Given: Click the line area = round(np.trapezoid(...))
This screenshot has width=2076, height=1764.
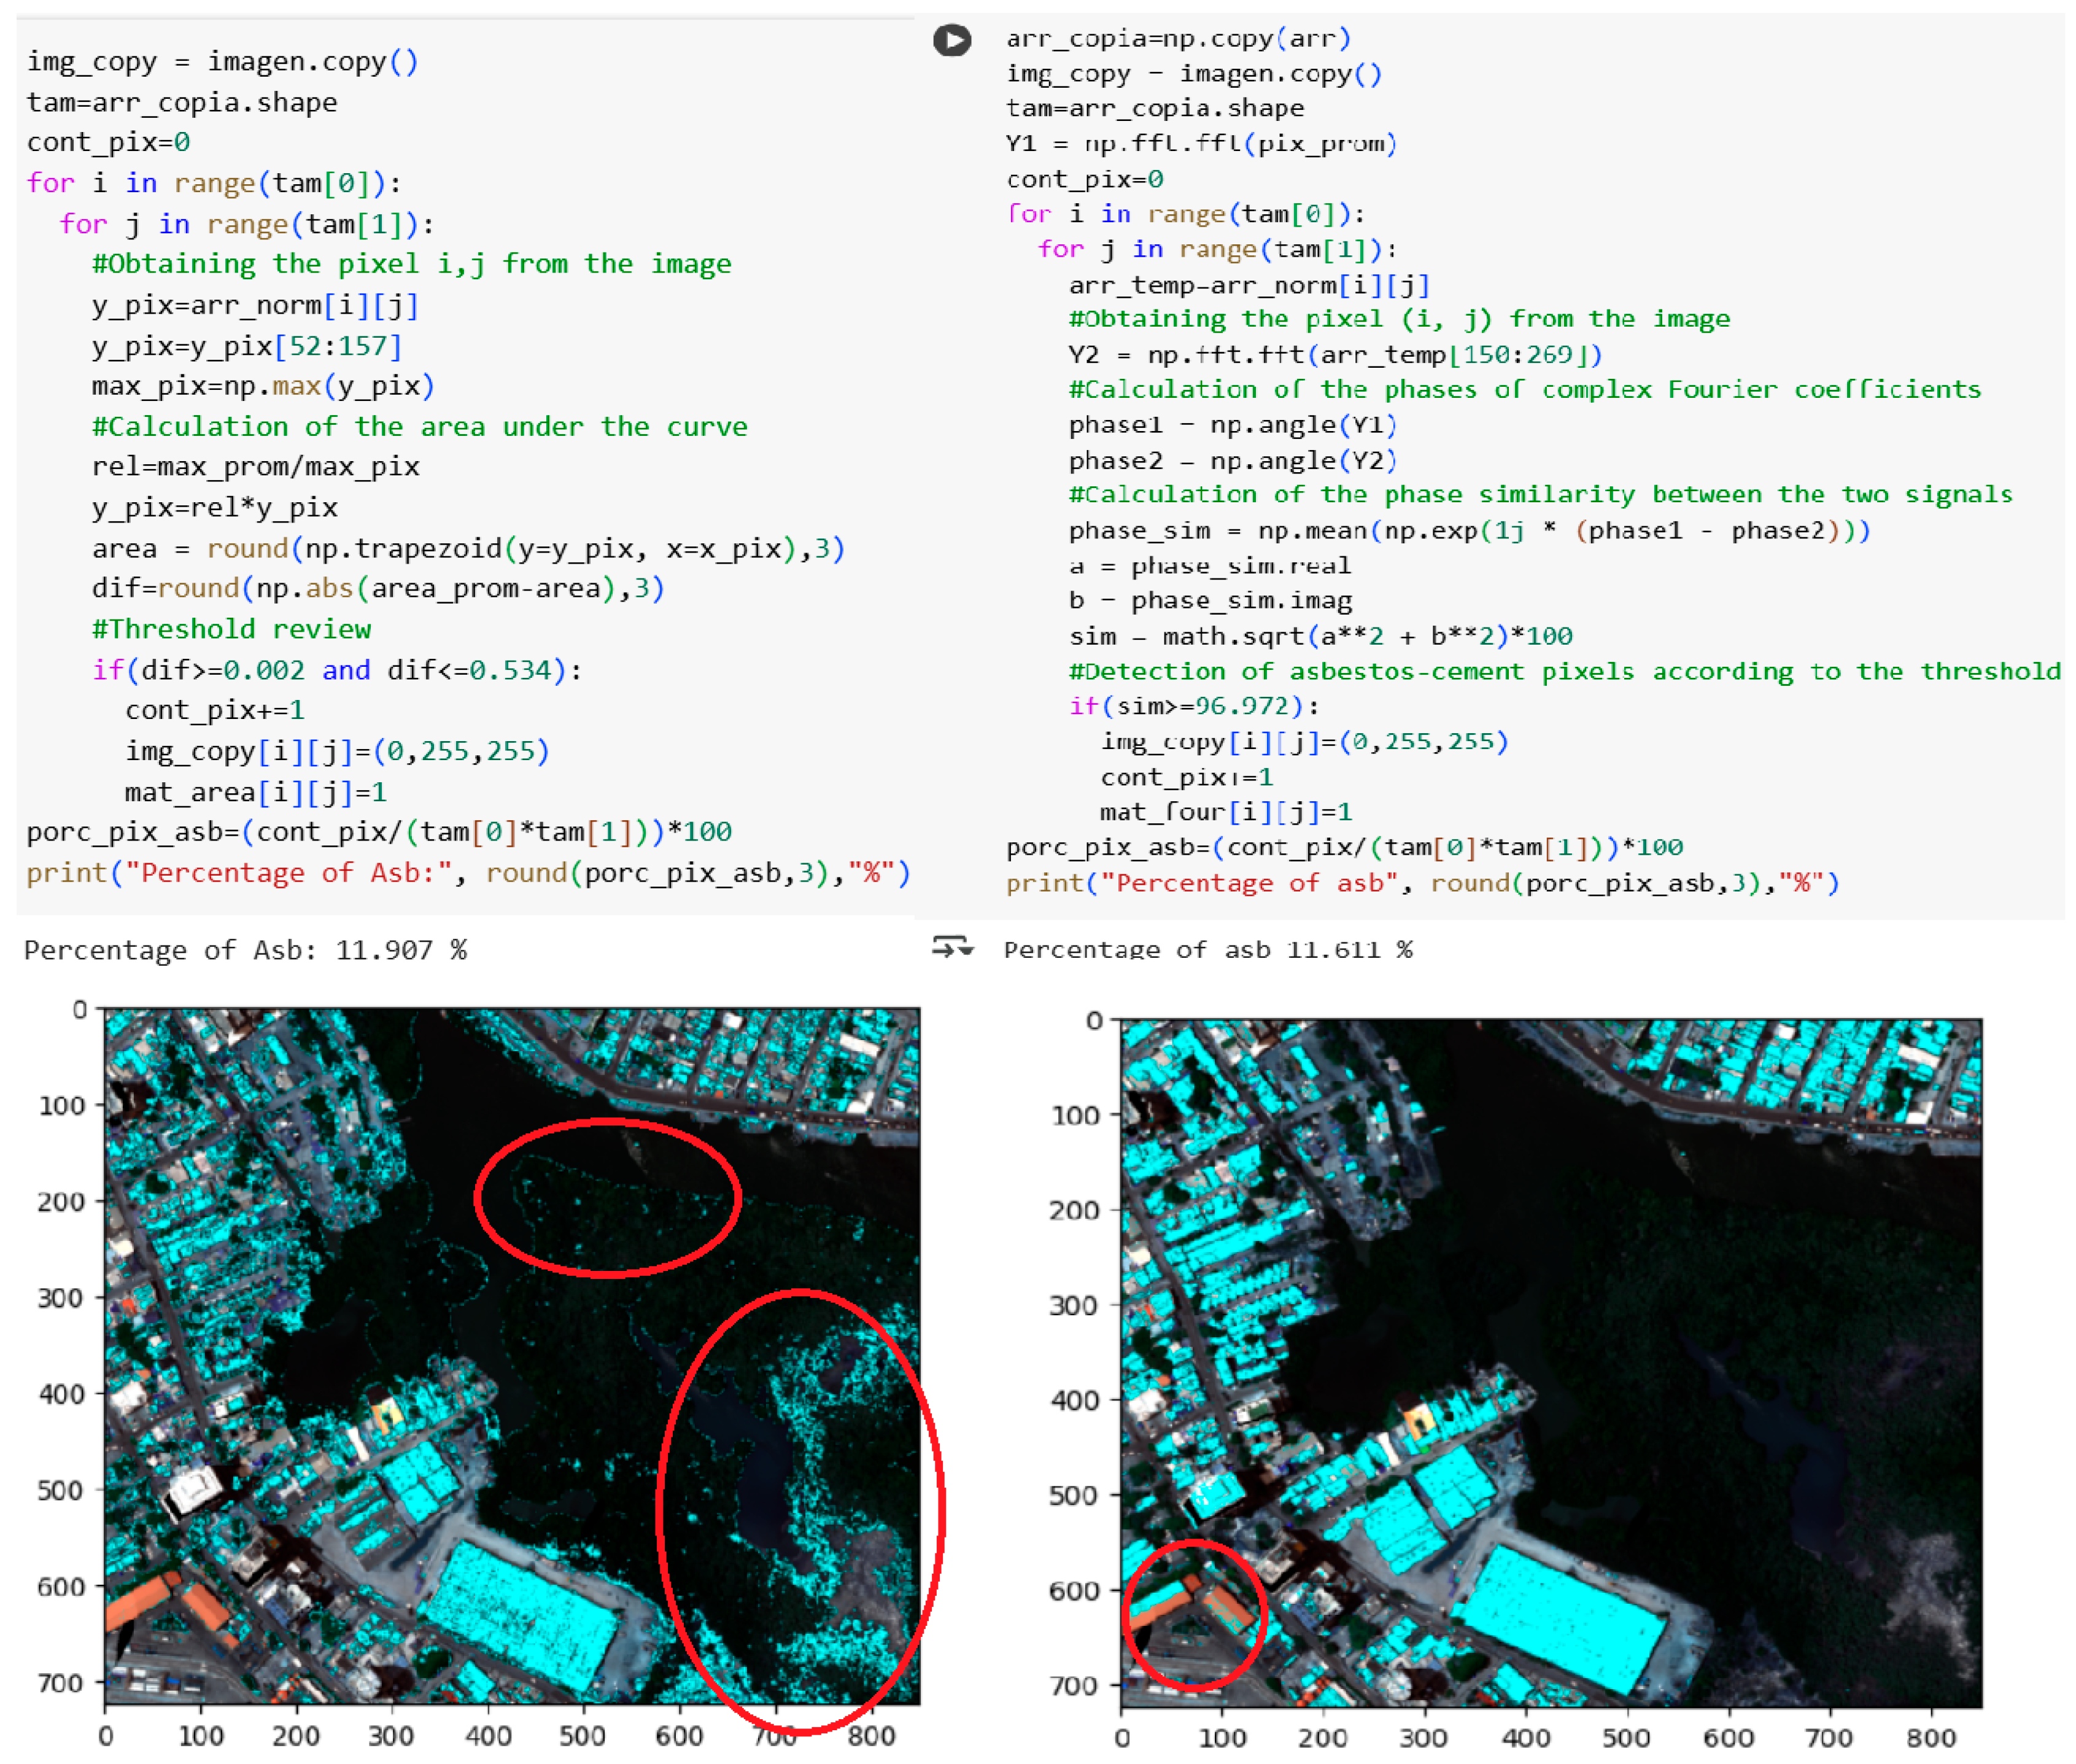Looking at the screenshot, I should coord(468,548).
